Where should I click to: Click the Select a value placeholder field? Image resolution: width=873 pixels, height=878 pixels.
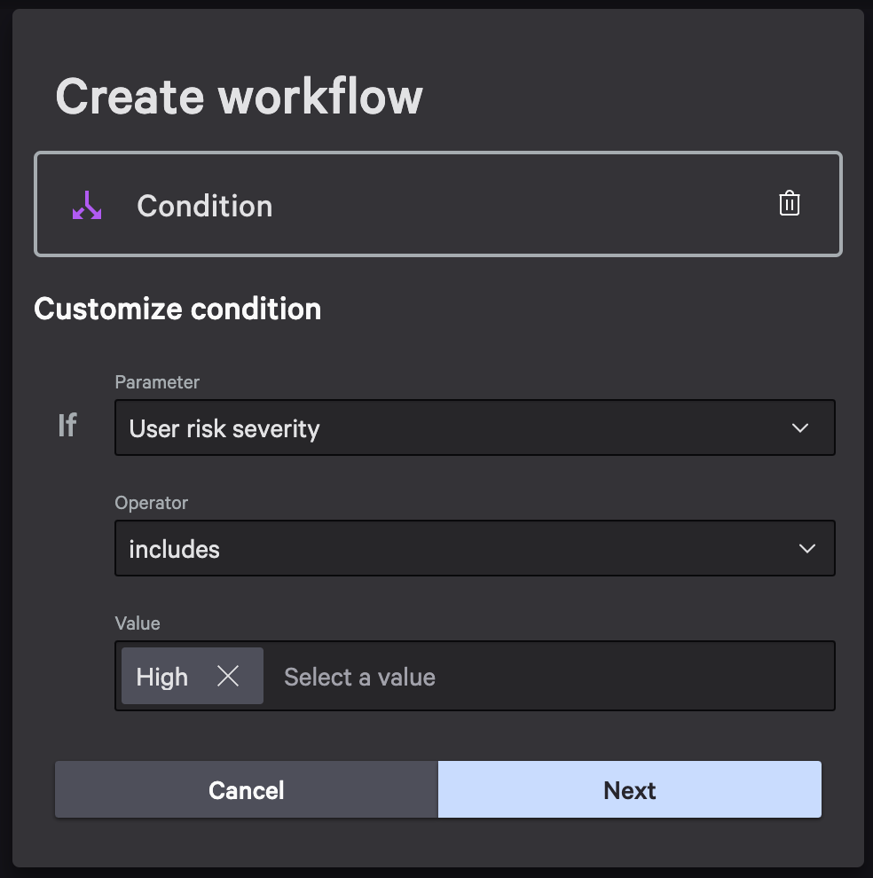point(358,677)
